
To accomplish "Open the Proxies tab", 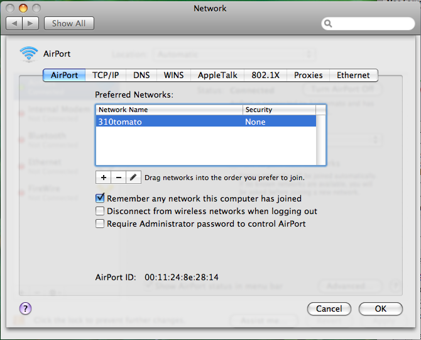I will [309, 75].
